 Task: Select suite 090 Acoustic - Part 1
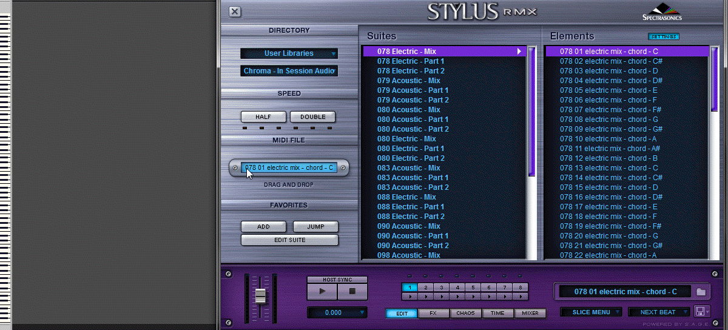(445, 236)
